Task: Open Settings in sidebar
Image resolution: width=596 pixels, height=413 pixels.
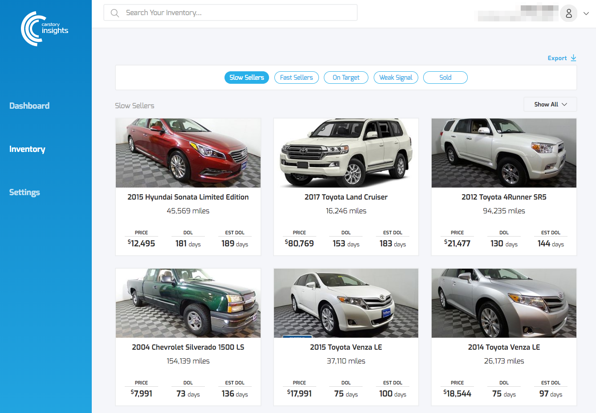Action: pyautogui.click(x=24, y=192)
